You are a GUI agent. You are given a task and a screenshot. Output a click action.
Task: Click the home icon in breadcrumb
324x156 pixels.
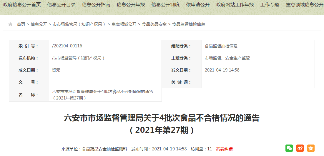click(10, 24)
